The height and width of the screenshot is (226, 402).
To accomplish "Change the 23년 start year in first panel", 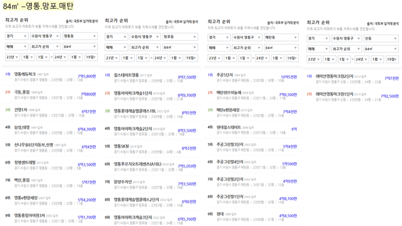I will [13, 57].
